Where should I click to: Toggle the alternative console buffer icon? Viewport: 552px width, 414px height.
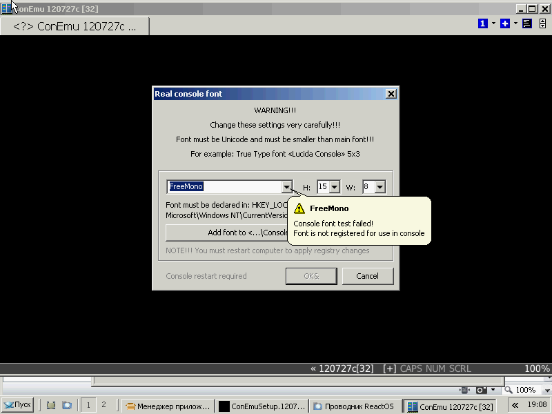527,23
